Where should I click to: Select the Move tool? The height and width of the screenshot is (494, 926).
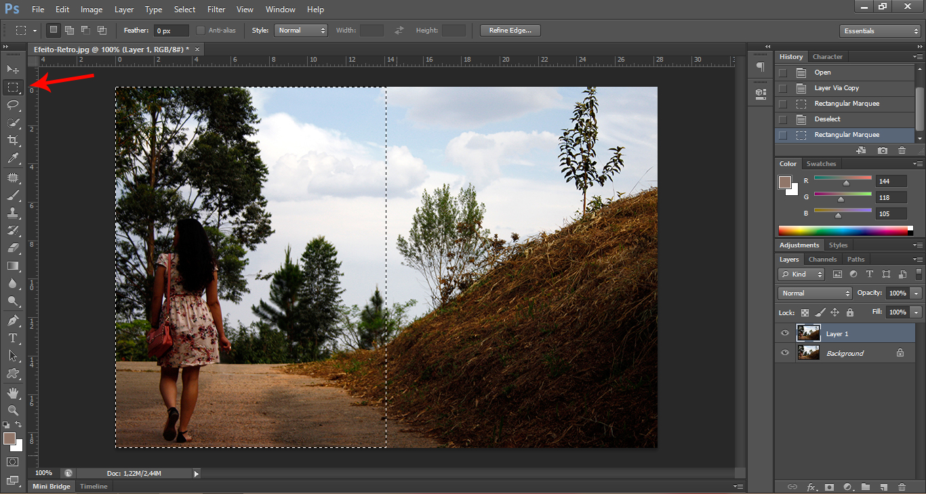click(x=13, y=69)
